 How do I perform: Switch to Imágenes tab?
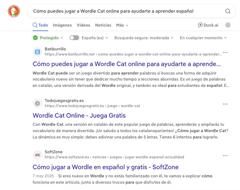(62, 25)
